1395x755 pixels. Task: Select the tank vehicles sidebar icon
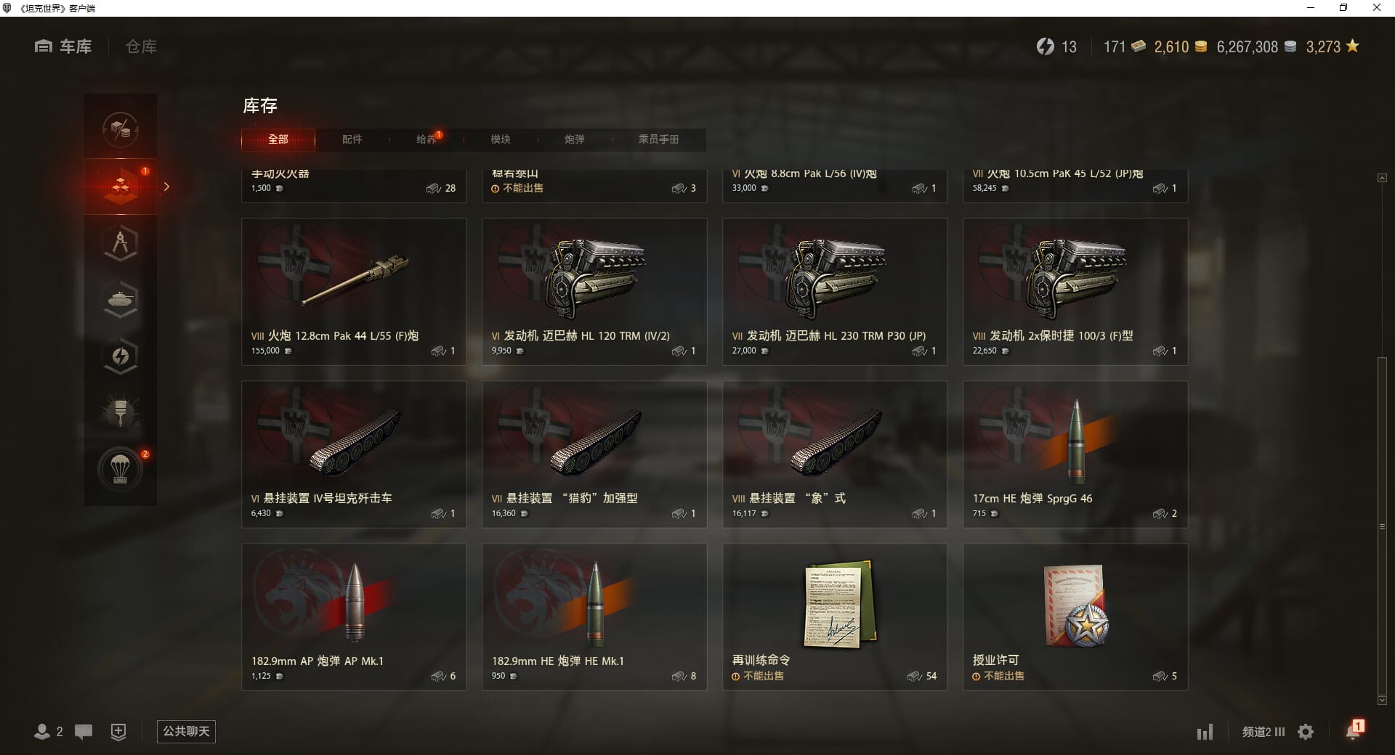click(x=121, y=299)
